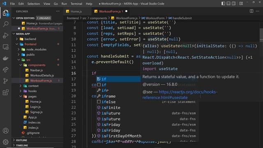Toggle primary side bar layout icon
This screenshot has height=148, width=263.
(223, 4)
